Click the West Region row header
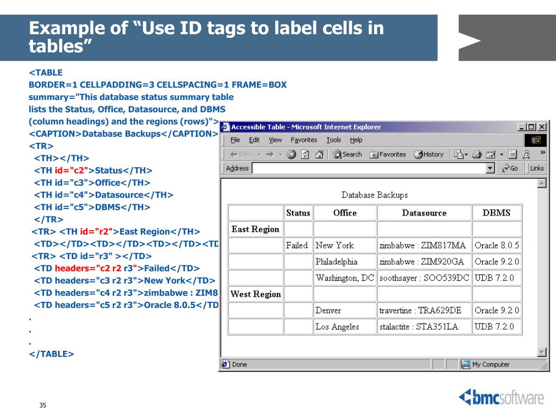Screen dimensions: 556x417 tap(255, 294)
